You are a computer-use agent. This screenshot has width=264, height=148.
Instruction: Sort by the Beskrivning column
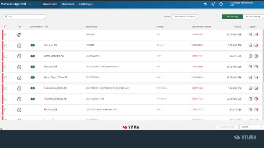93,27
